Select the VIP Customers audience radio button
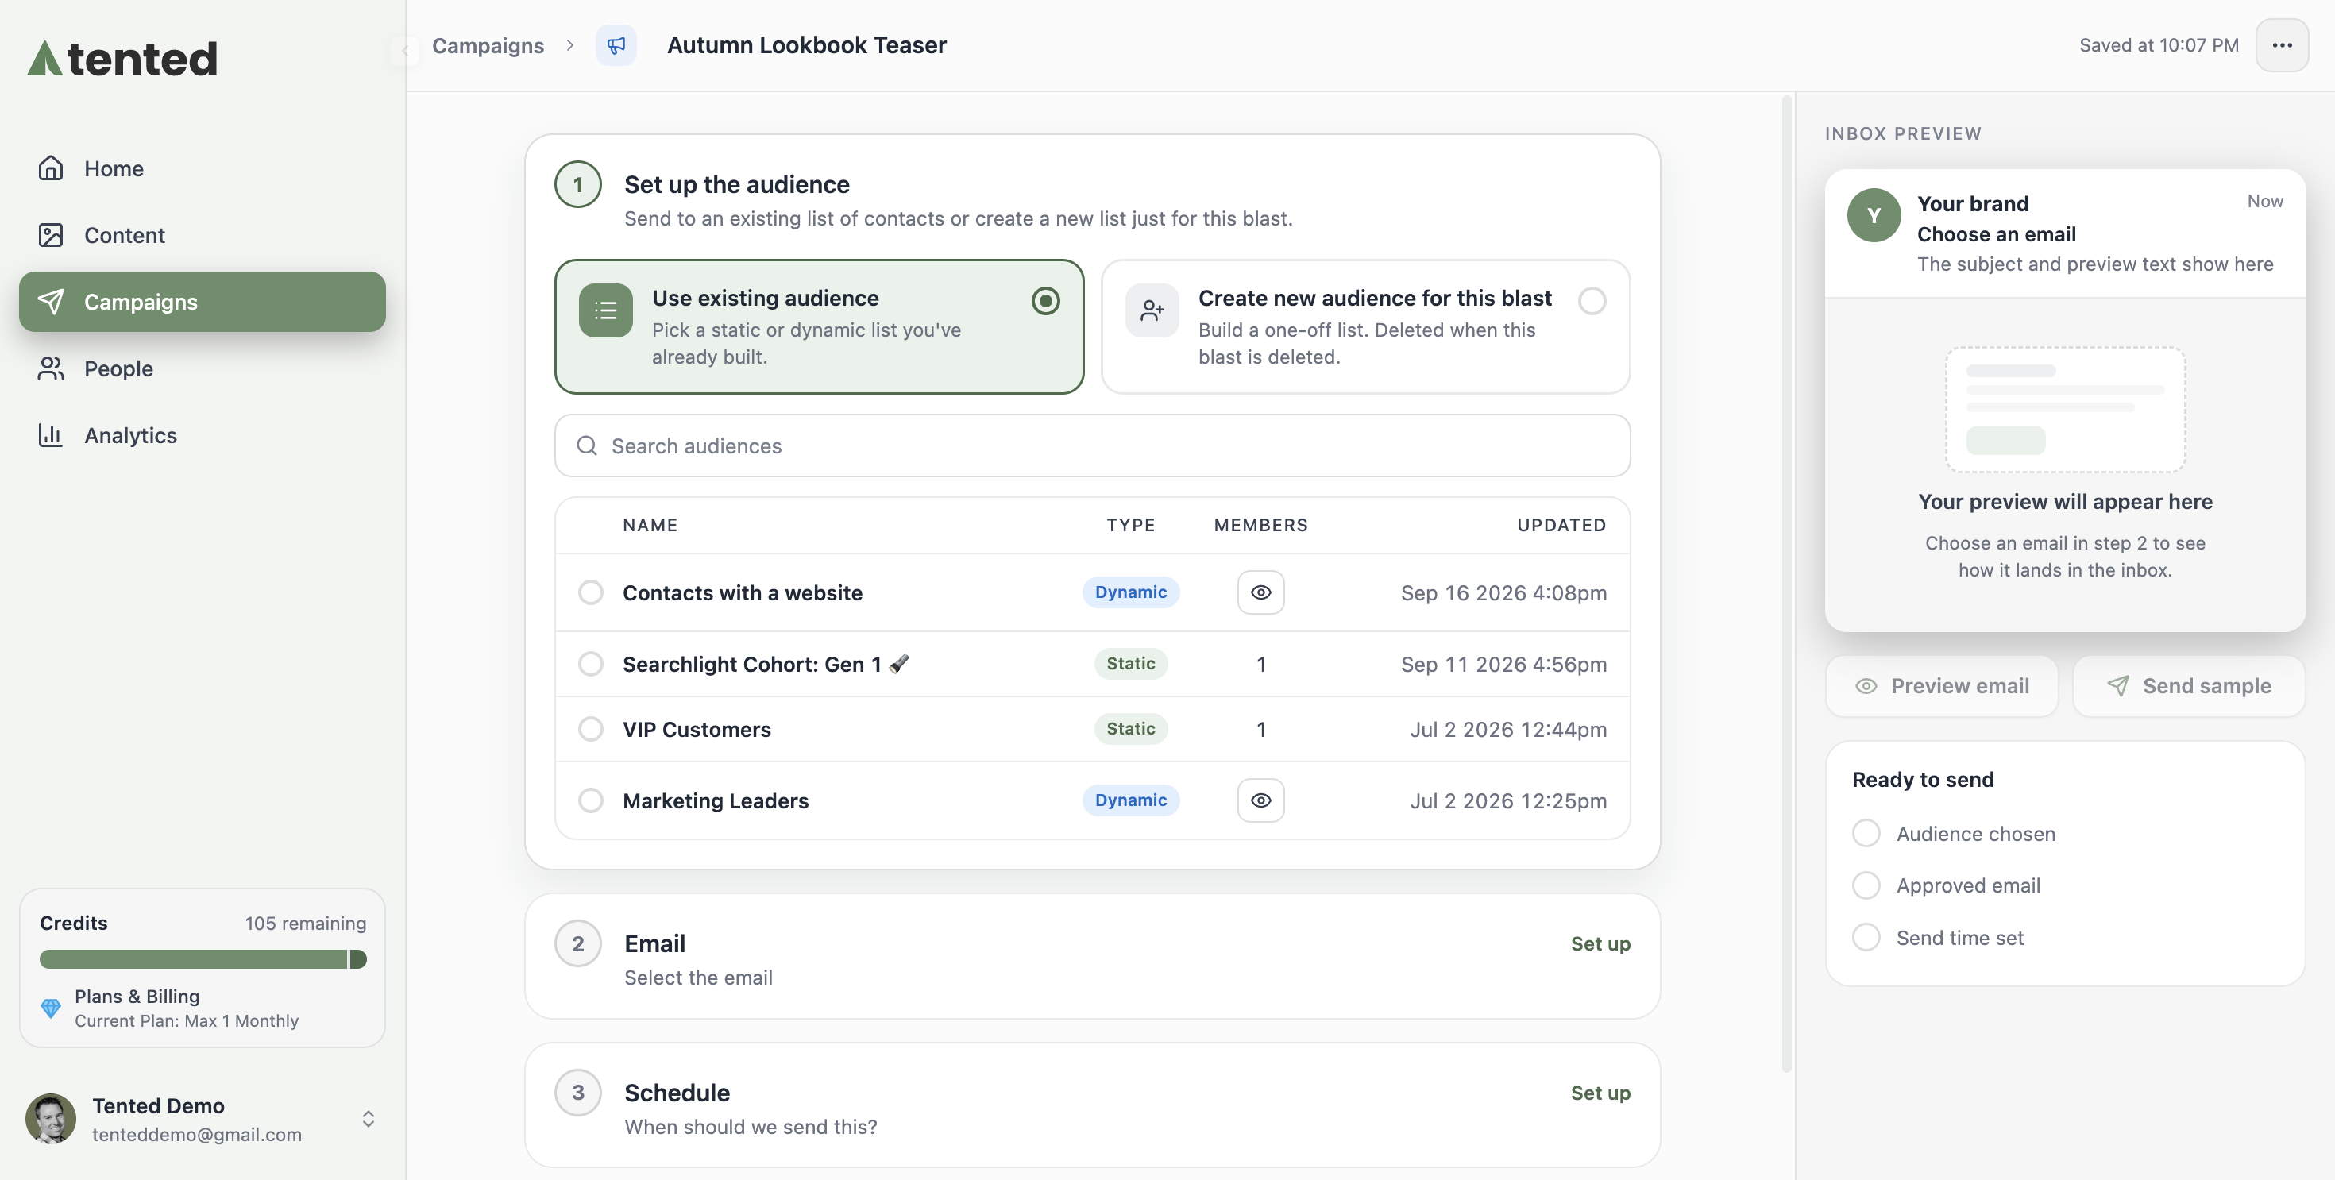This screenshot has height=1180, width=2335. [x=590, y=729]
